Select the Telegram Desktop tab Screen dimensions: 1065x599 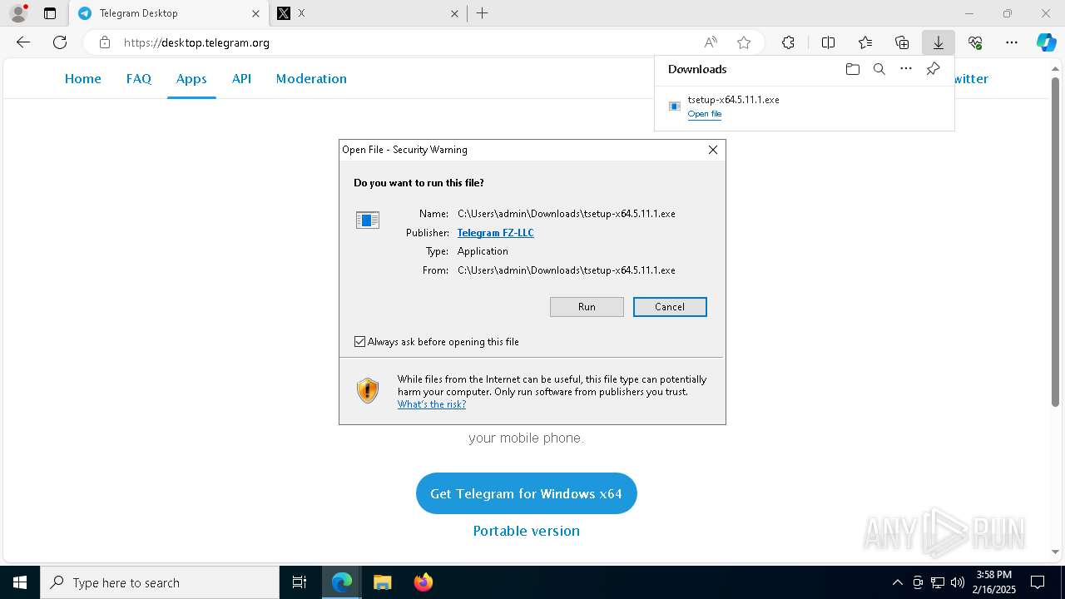coord(169,13)
